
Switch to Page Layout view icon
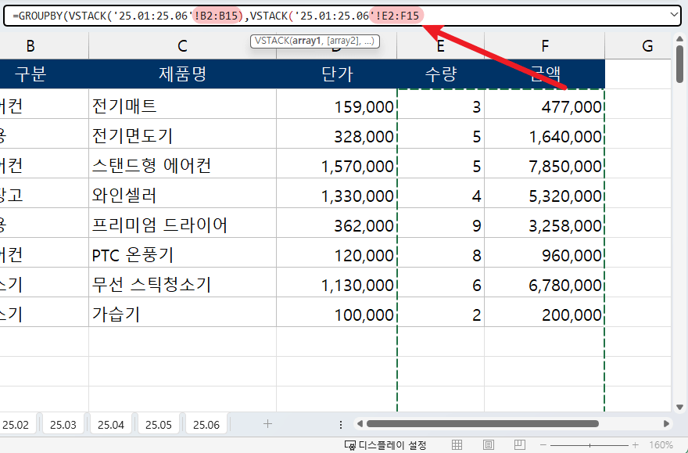[x=489, y=444]
